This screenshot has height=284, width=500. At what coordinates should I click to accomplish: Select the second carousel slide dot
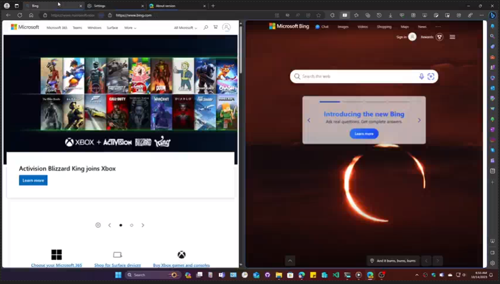click(132, 225)
